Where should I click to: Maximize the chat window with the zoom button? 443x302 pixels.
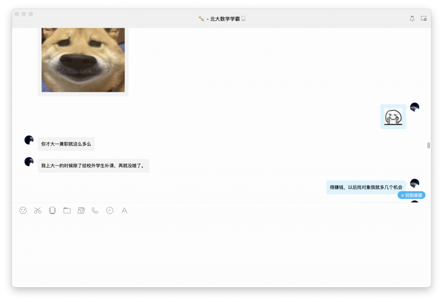pos(31,14)
